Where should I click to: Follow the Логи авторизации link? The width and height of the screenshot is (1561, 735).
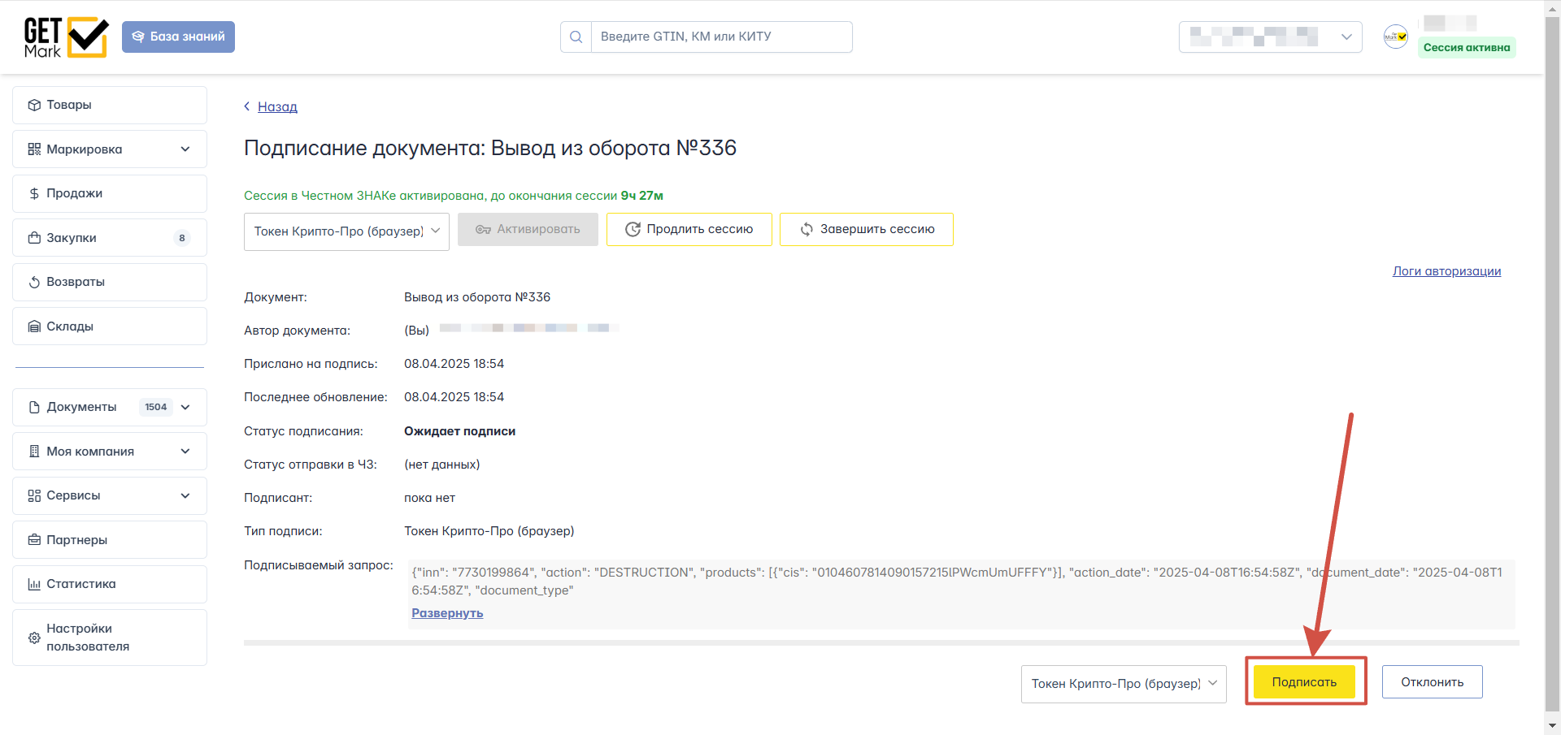click(1446, 271)
